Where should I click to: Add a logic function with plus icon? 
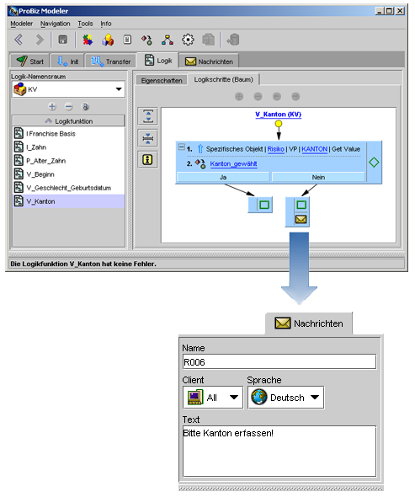coord(52,106)
